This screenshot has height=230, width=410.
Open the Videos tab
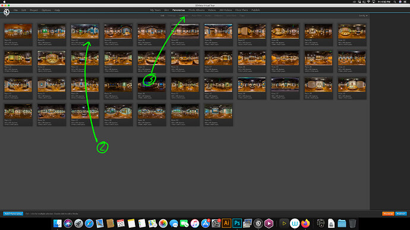pyautogui.click(x=212, y=10)
